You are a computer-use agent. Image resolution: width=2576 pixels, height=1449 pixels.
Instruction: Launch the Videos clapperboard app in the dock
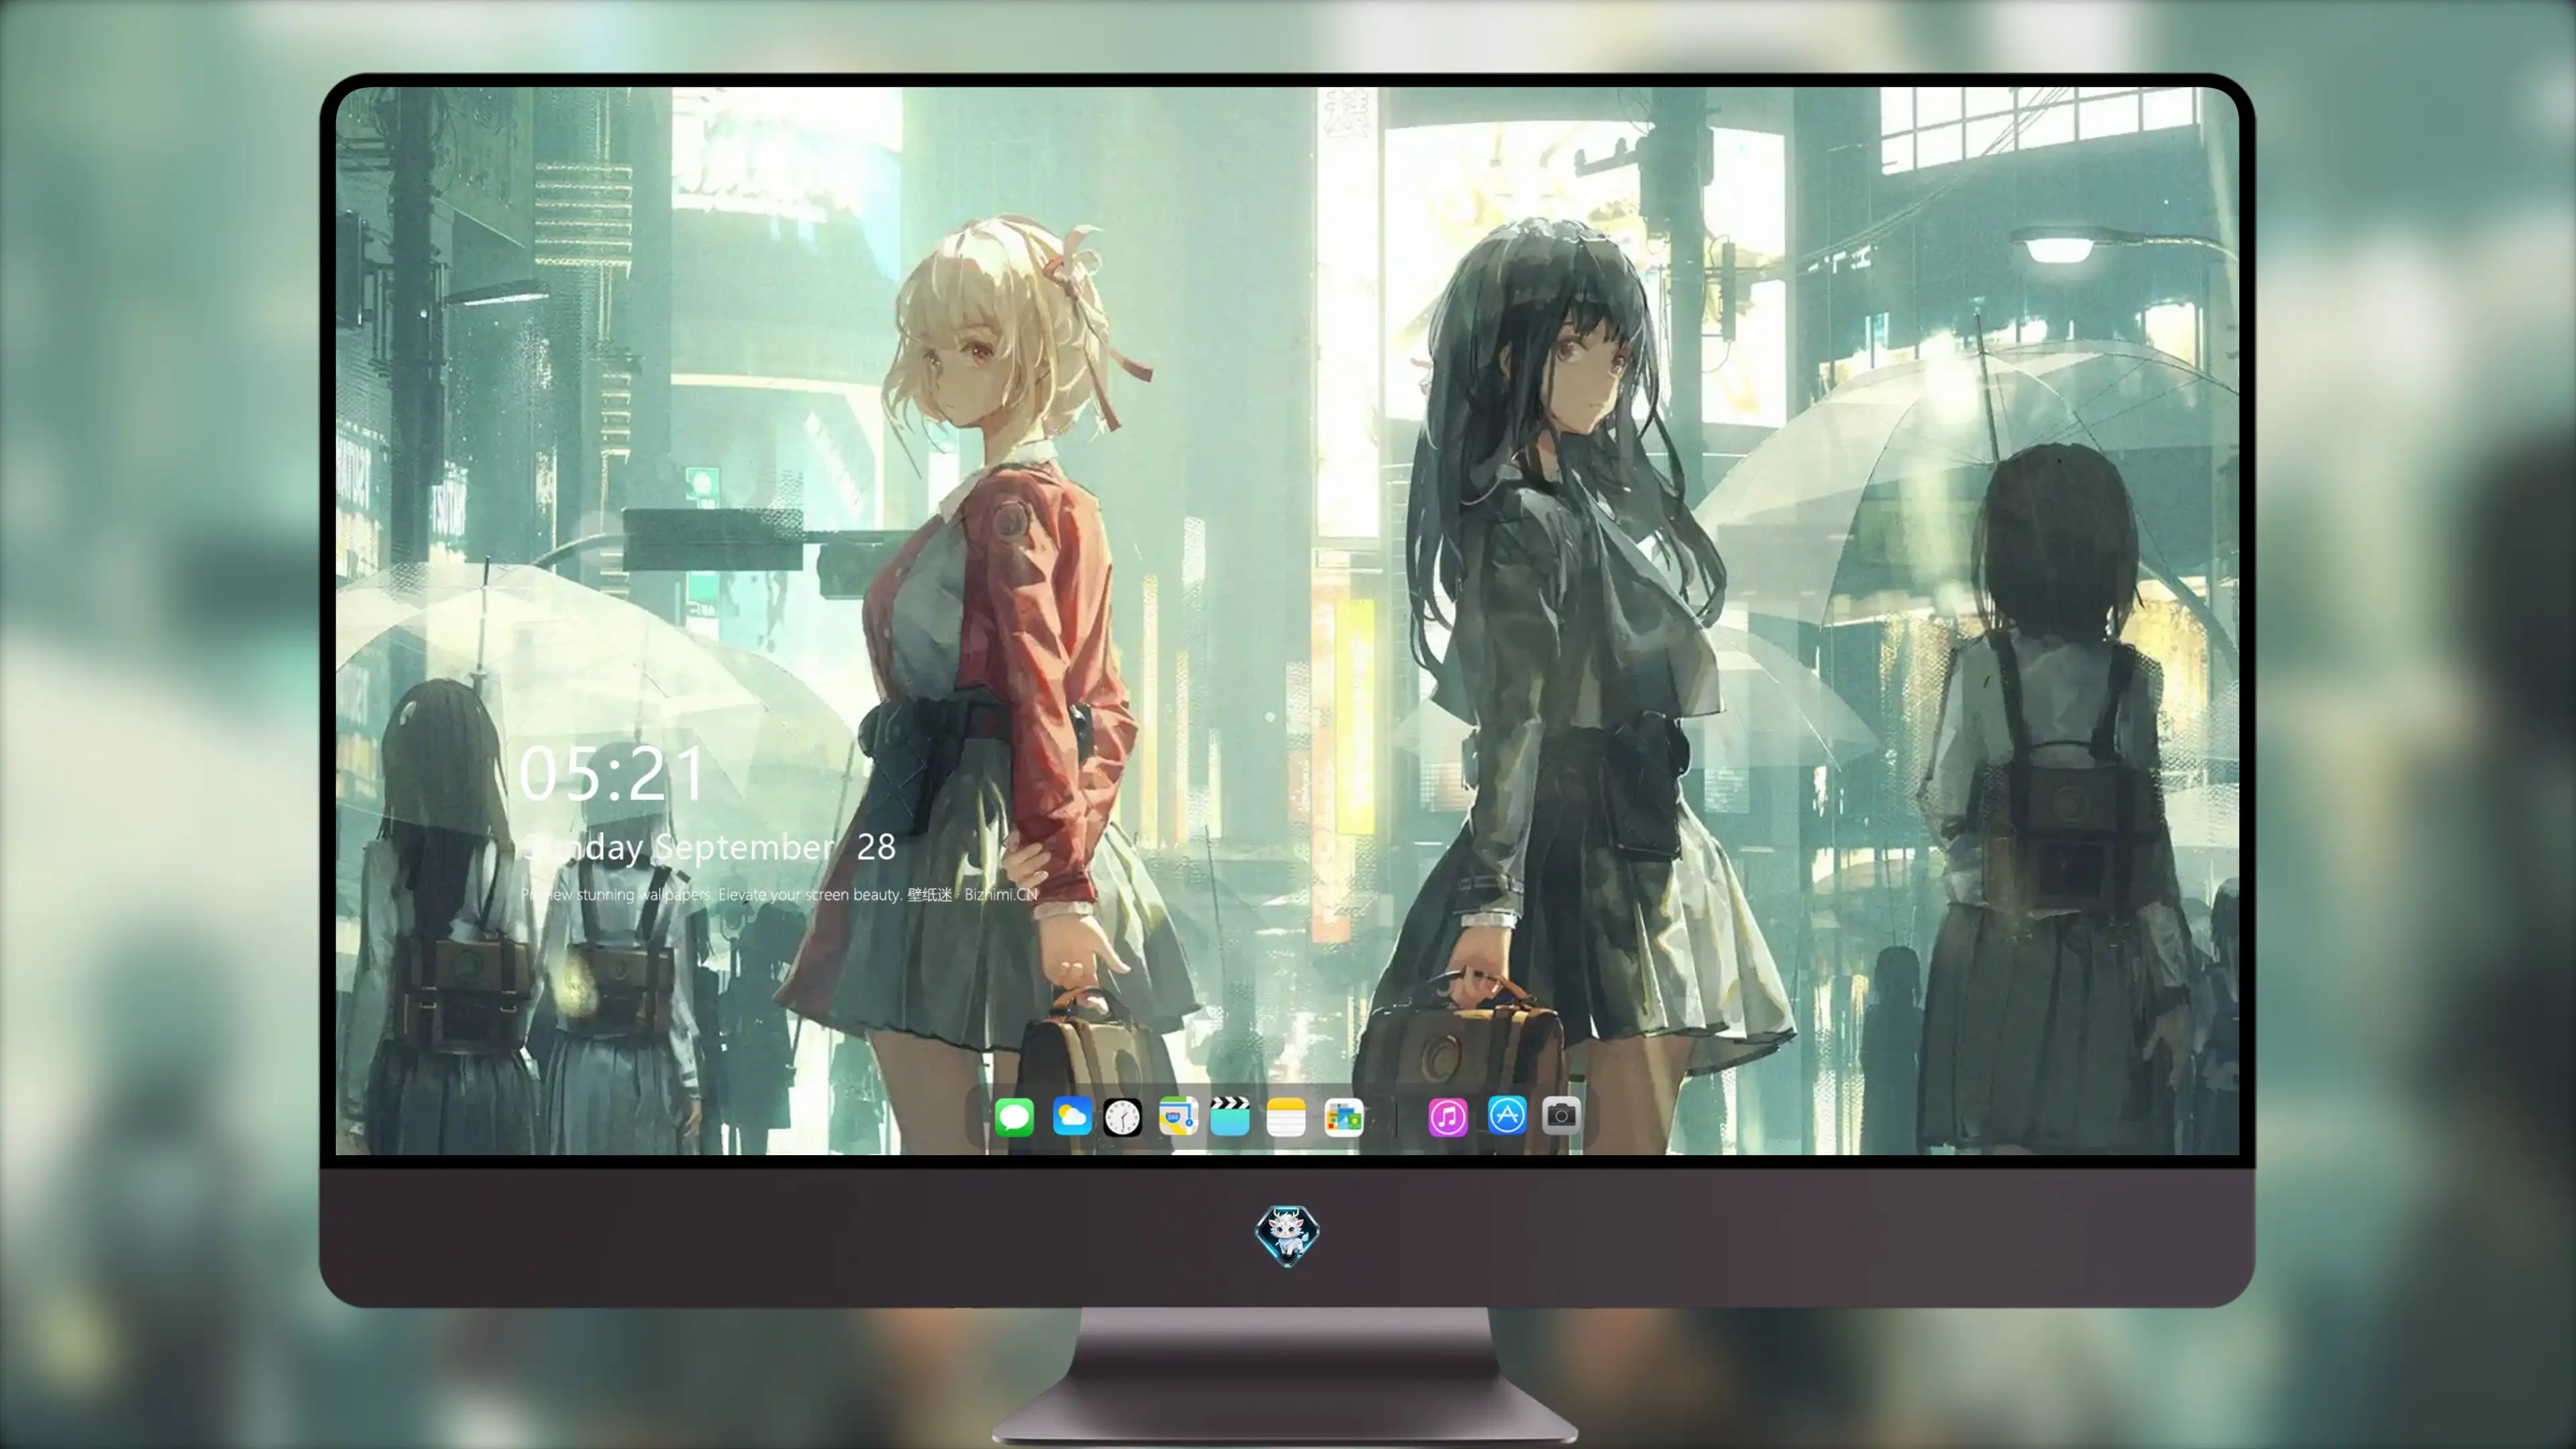coord(1230,1117)
